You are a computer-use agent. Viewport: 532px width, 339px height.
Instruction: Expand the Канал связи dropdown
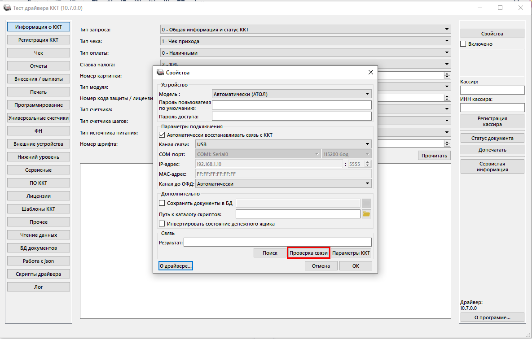tap(283, 144)
